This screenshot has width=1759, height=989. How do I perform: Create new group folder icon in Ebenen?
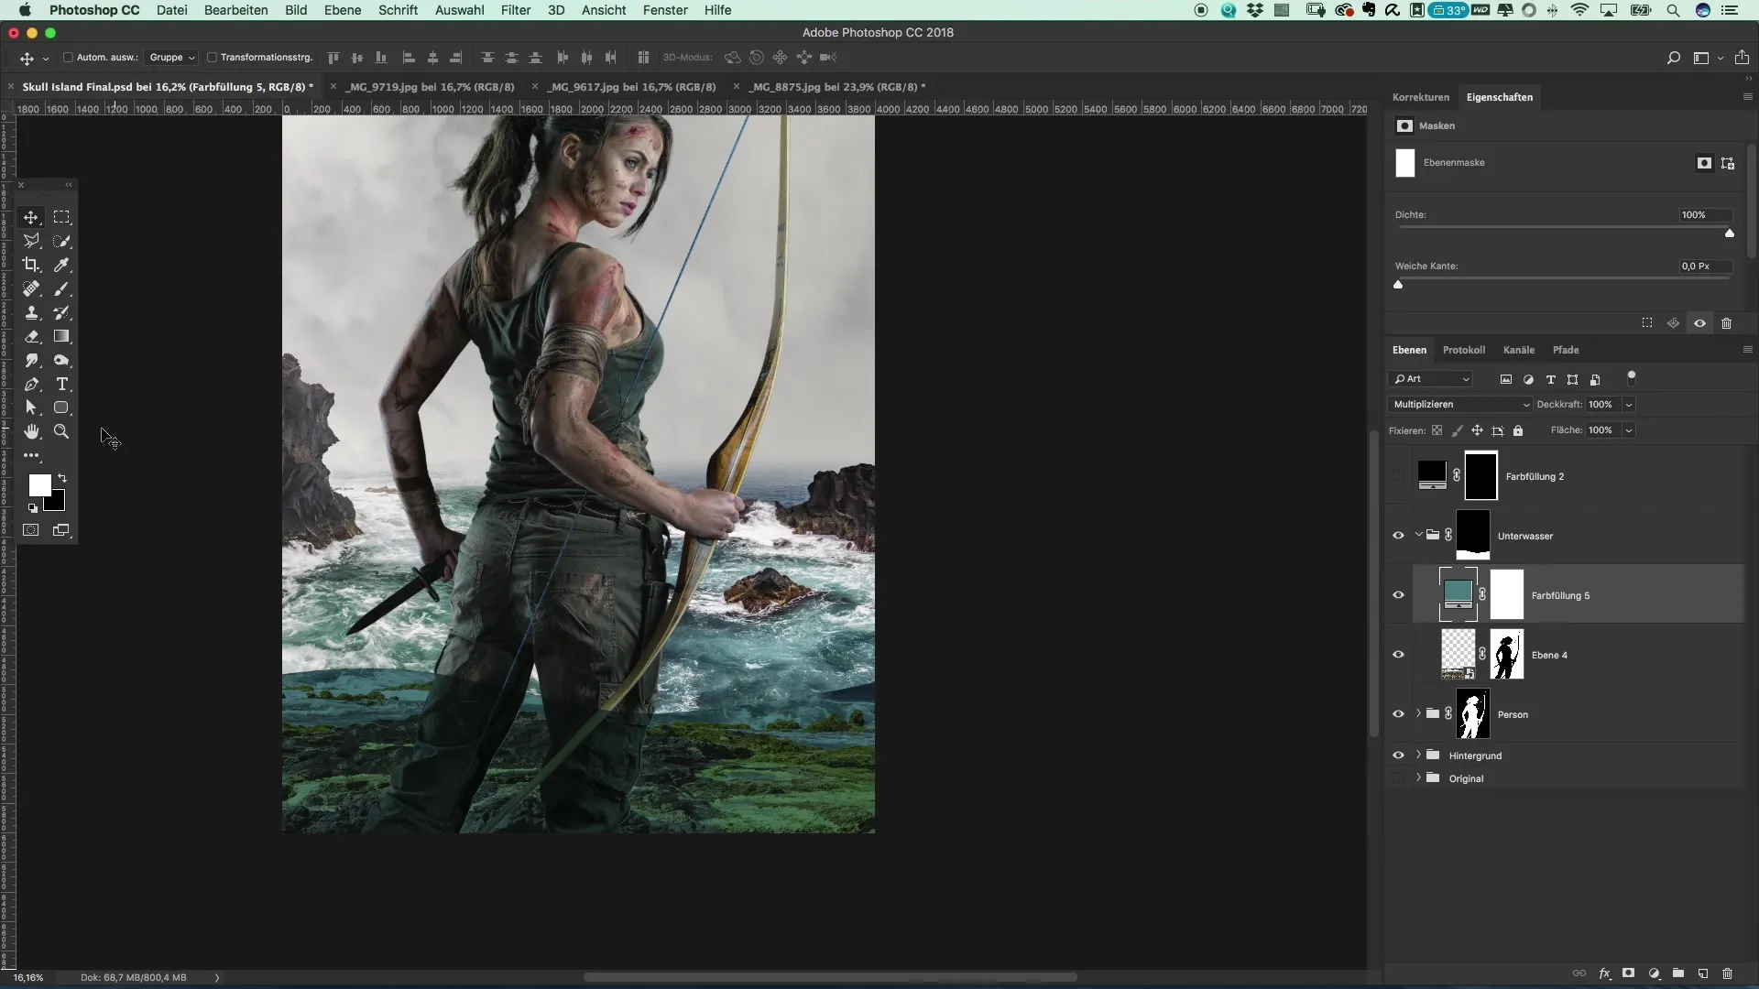1678,973
